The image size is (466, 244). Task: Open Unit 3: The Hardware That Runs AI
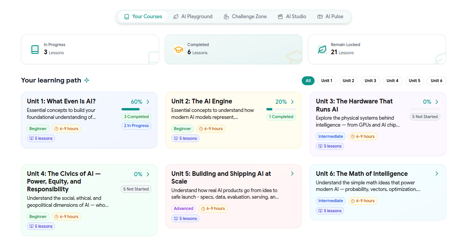coord(354,105)
